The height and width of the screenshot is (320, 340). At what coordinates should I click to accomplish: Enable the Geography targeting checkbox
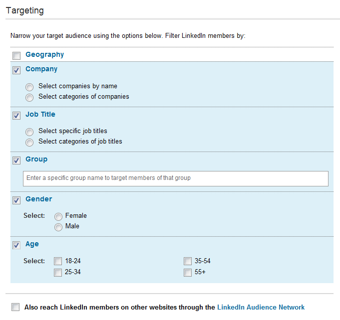point(16,55)
